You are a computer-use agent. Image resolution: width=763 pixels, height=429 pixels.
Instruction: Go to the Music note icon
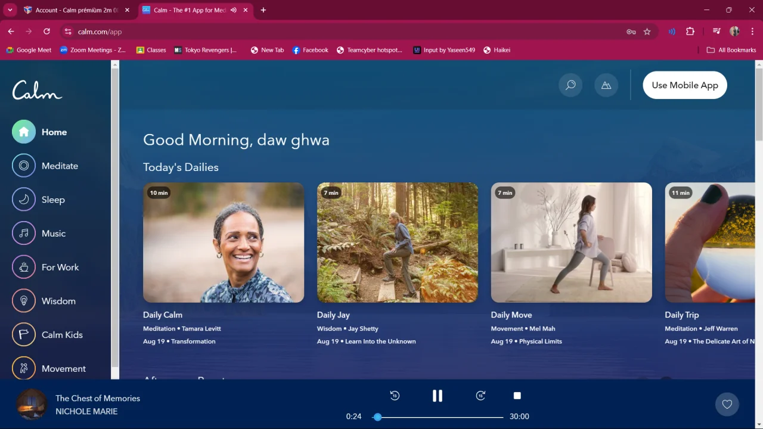tap(24, 234)
